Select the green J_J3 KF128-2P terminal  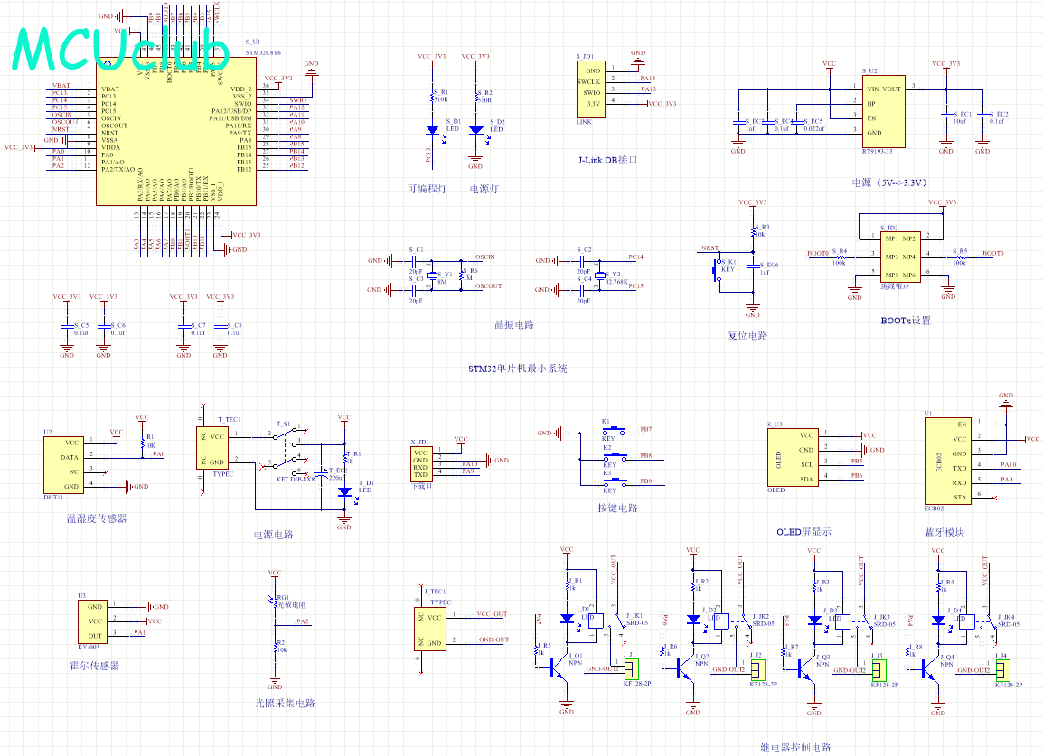click(x=879, y=669)
